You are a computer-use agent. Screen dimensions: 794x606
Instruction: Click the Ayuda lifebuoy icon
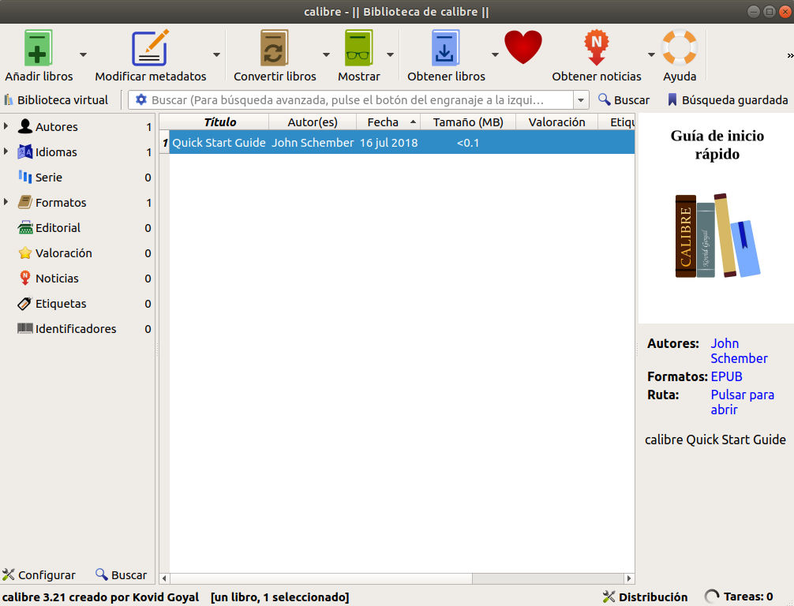(x=680, y=47)
